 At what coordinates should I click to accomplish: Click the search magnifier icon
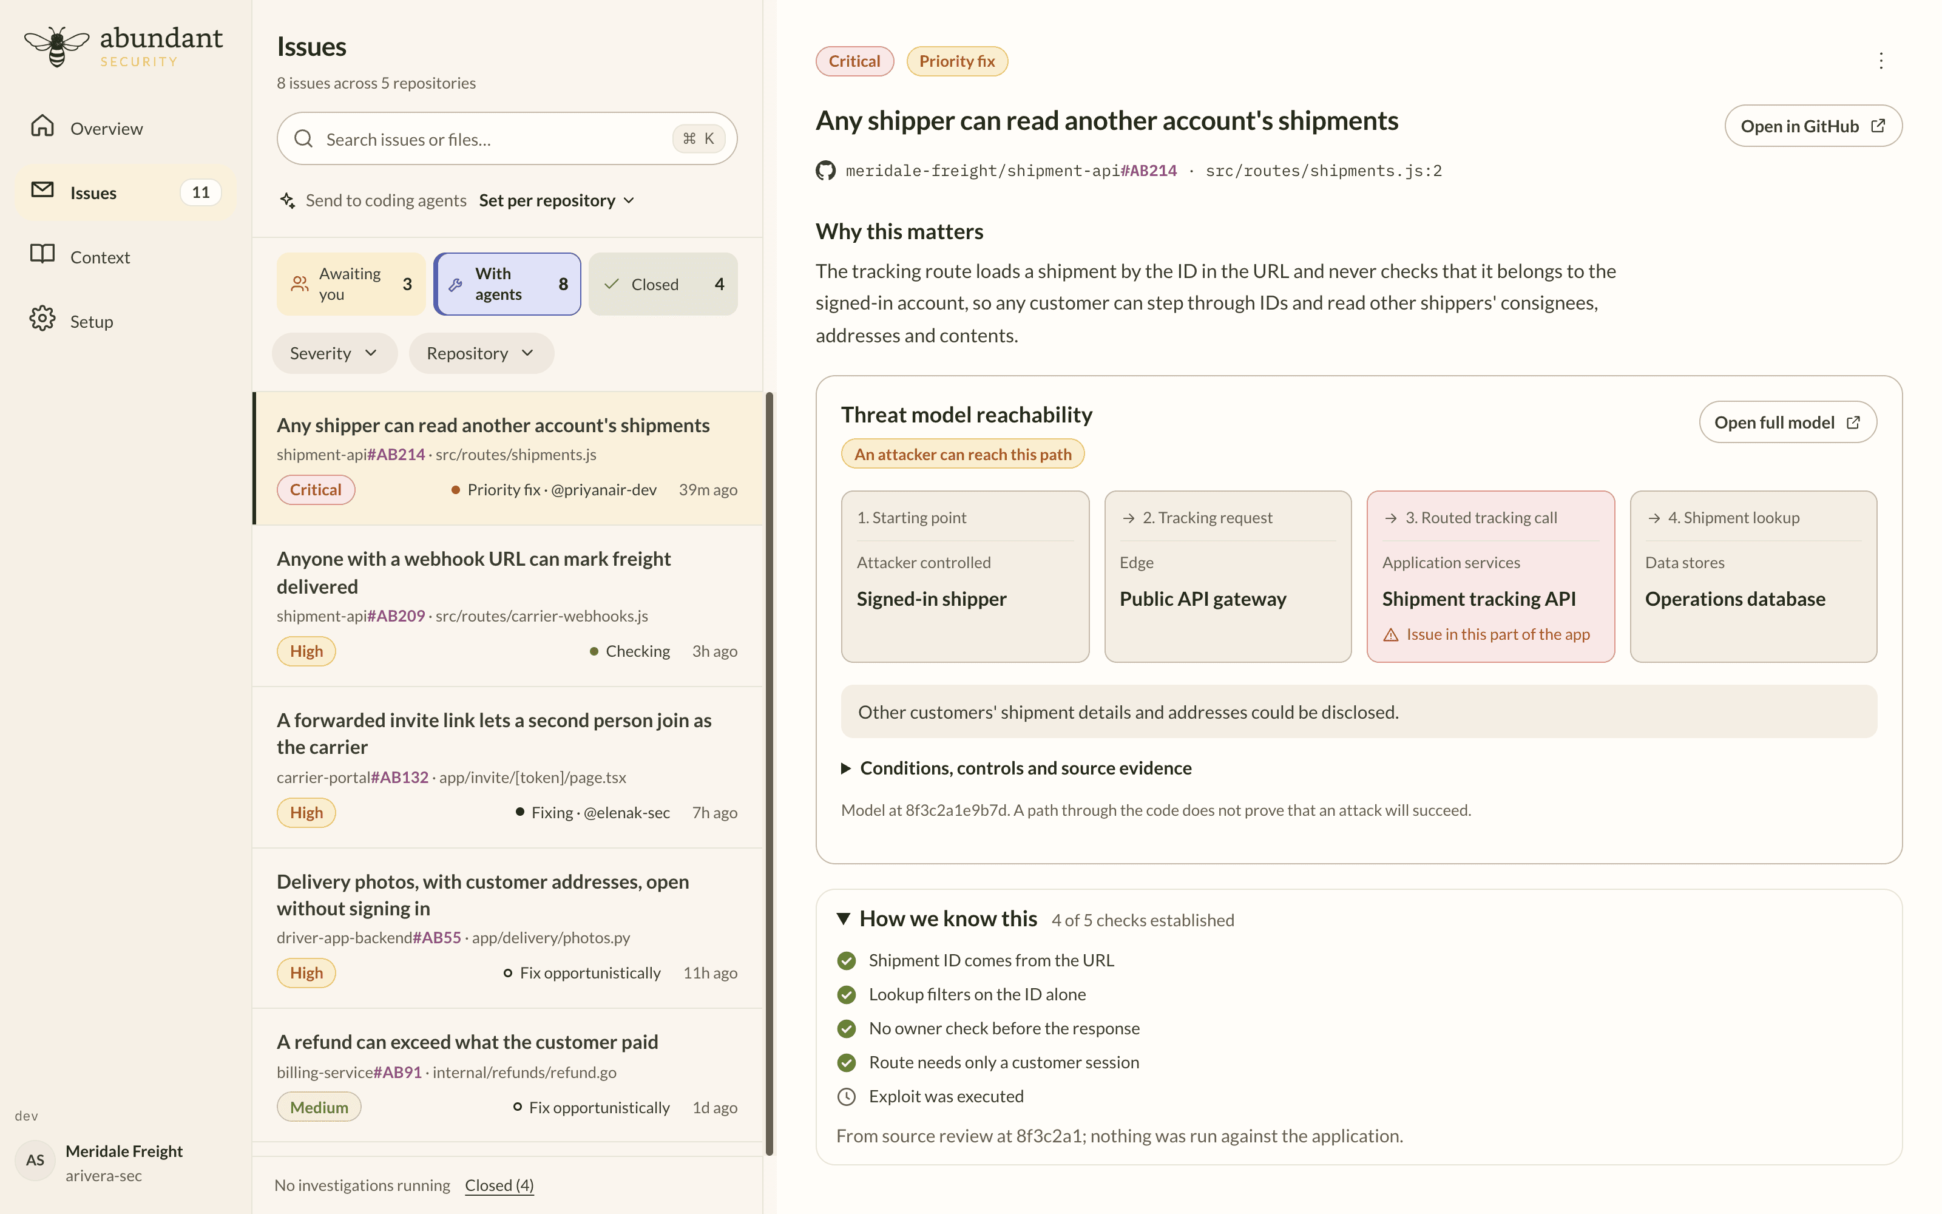[303, 139]
